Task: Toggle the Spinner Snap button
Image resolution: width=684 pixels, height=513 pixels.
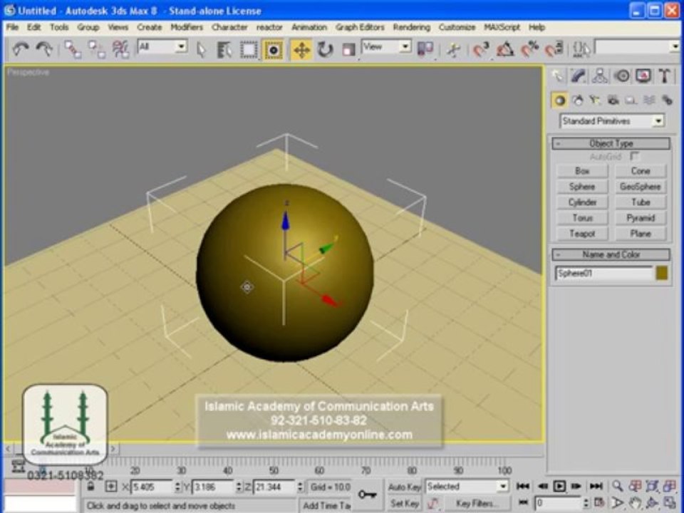Action: click(554, 50)
